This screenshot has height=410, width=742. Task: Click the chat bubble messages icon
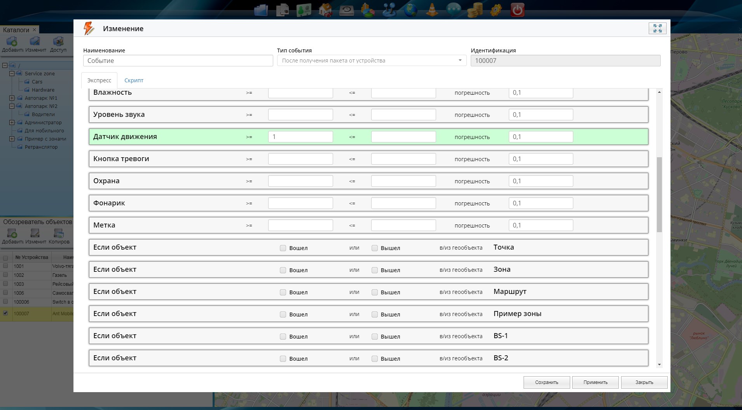click(453, 10)
